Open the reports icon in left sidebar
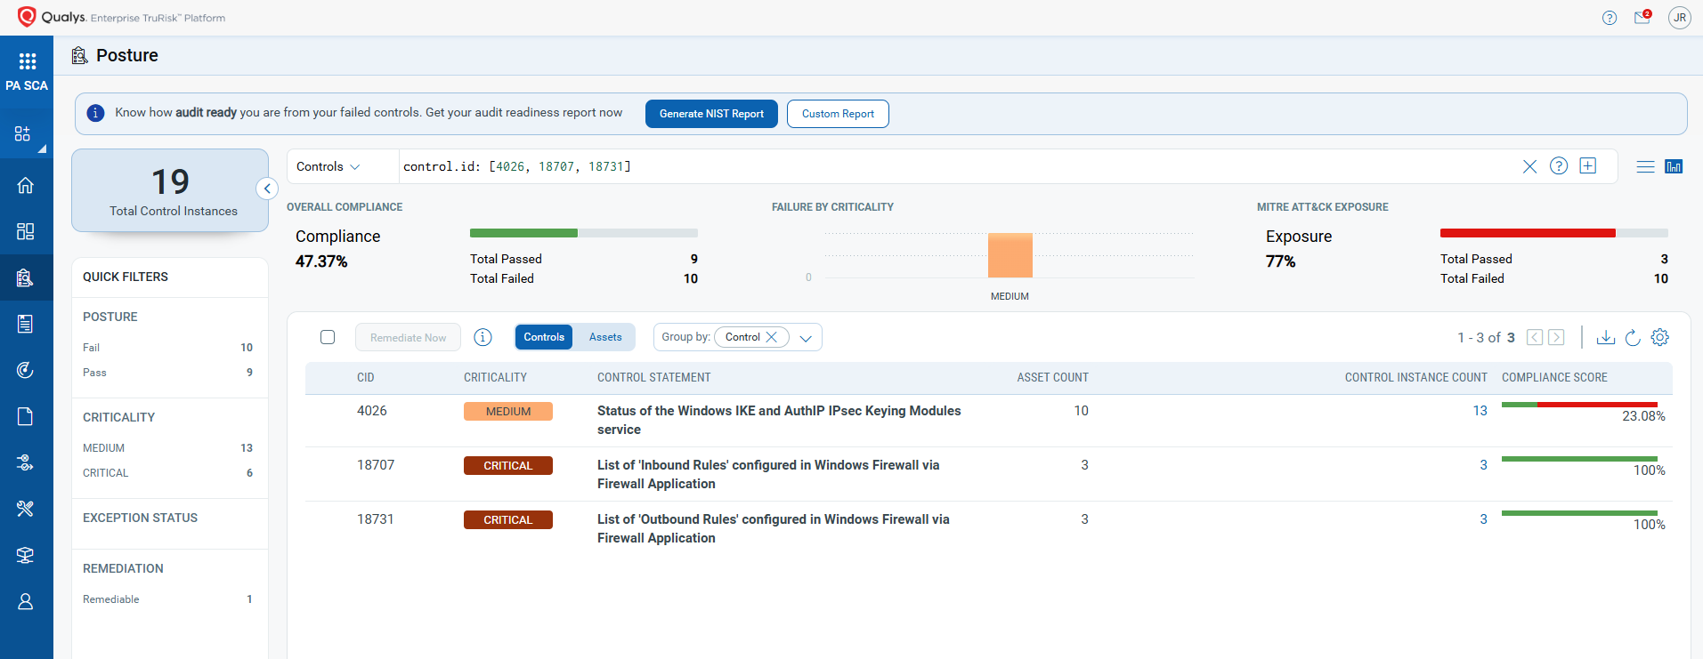 [26, 324]
